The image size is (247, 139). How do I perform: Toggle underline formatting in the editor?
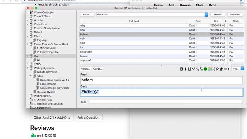(189, 69)
